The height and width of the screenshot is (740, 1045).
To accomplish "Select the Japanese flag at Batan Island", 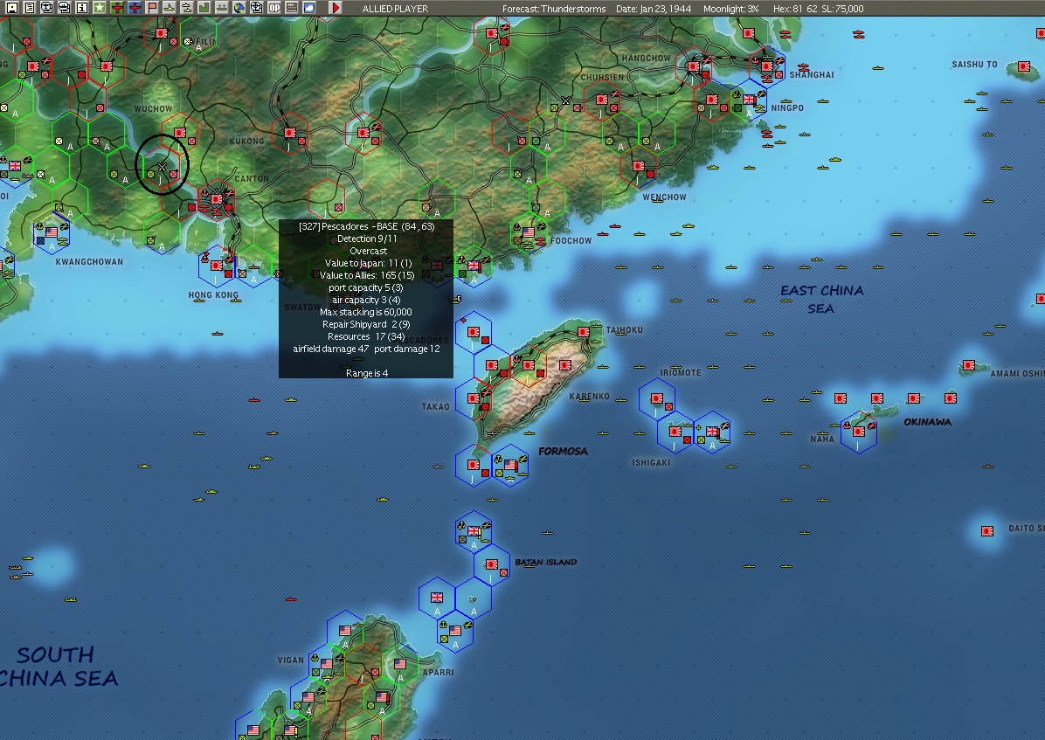I will (x=491, y=564).
